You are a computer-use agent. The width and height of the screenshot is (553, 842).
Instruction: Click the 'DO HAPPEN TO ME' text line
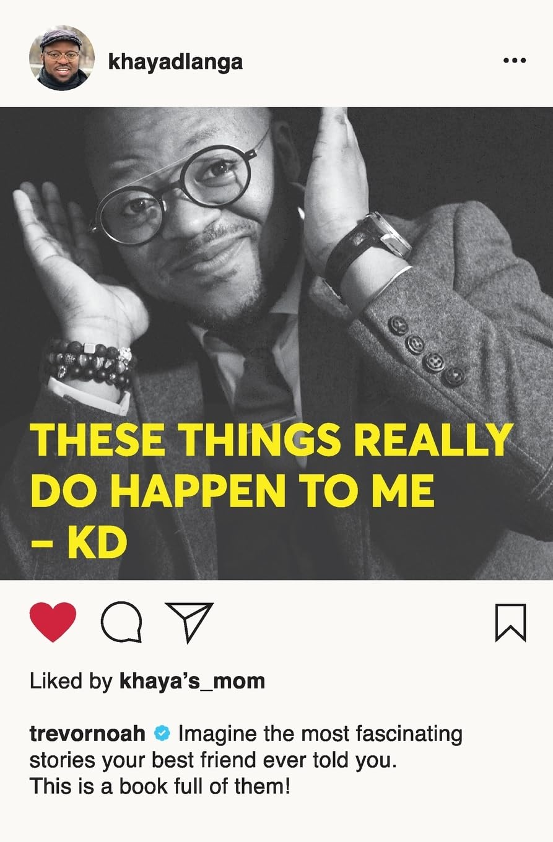pos(232,492)
